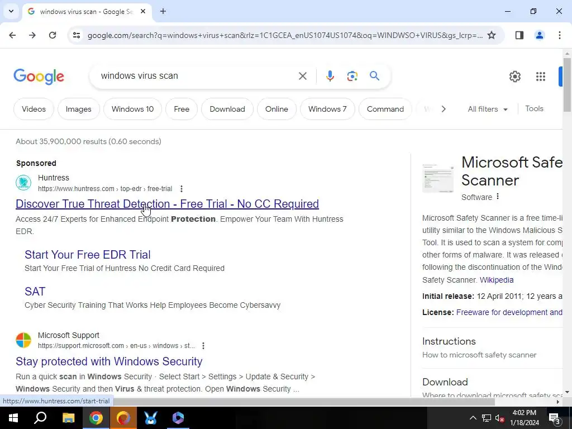Open the Chrome three-dot menu

tap(560, 35)
